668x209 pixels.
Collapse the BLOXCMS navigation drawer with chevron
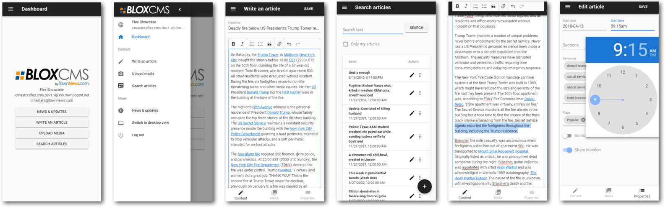[x=180, y=9]
